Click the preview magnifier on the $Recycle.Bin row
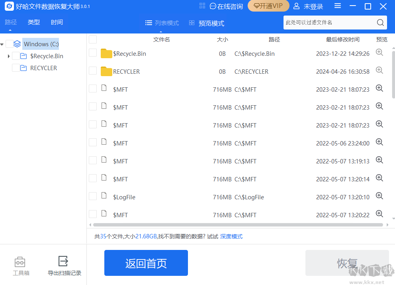The width and height of the screenshot is (395, 285). coord(379,52)
